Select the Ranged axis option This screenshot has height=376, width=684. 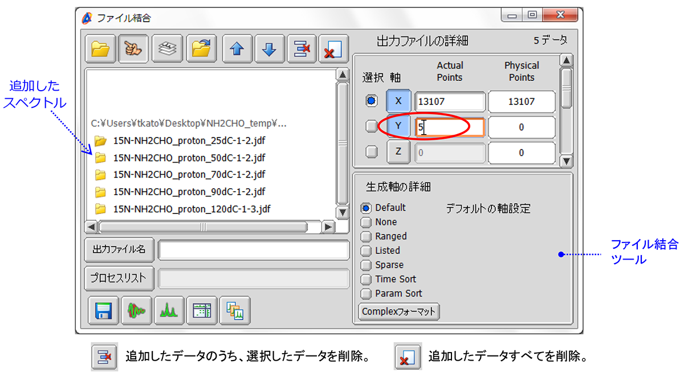[x=366, y=236]
